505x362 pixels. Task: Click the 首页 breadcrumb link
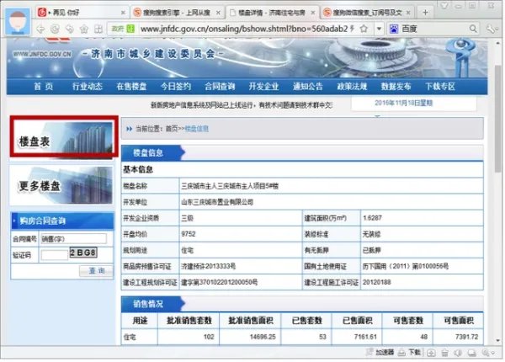point(172,129)
